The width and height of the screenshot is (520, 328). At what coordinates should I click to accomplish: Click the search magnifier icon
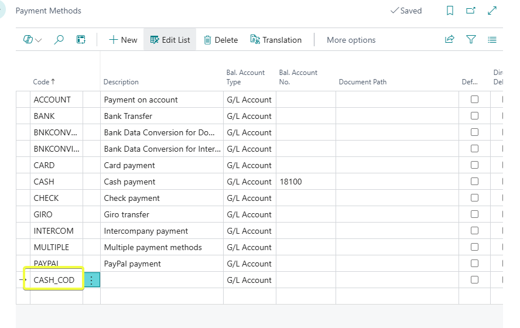tap(59, 40)
